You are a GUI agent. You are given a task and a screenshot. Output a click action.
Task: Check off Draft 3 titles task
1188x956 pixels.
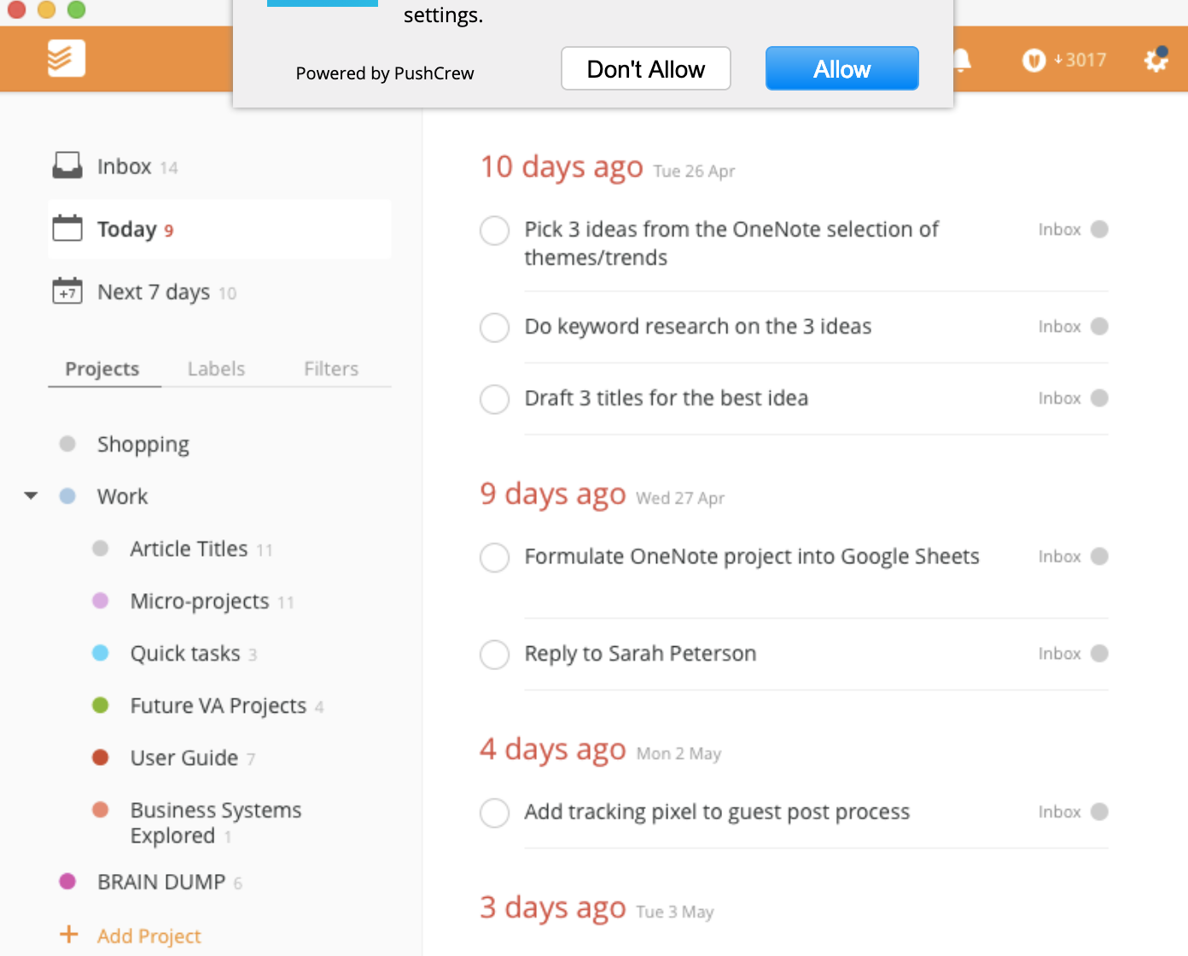tap(494, 399)
